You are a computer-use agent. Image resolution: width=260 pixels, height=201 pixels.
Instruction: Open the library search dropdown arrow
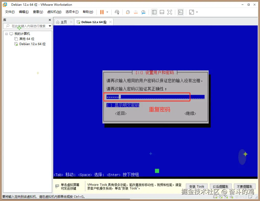50,26
